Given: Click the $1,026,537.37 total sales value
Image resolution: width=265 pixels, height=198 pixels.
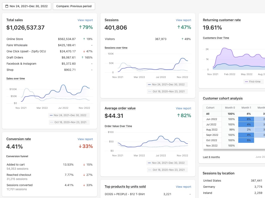Looking at the screenshot, I should (x=25, y=27).
